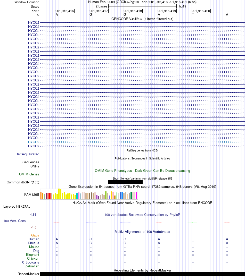Click the magenta bar ending the GTEx graph

[x=137, y=196]
